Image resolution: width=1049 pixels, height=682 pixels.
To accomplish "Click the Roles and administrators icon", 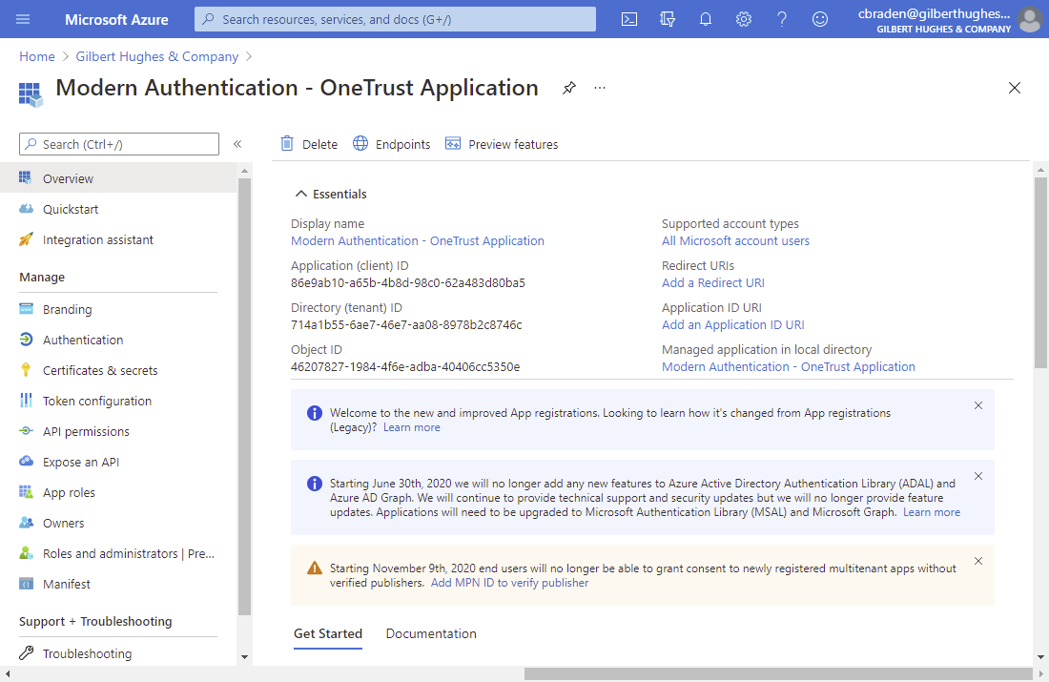I will click(26, 553).
